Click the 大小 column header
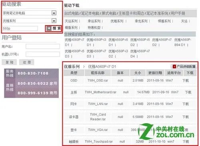200x146 pixels. [138, 73]
